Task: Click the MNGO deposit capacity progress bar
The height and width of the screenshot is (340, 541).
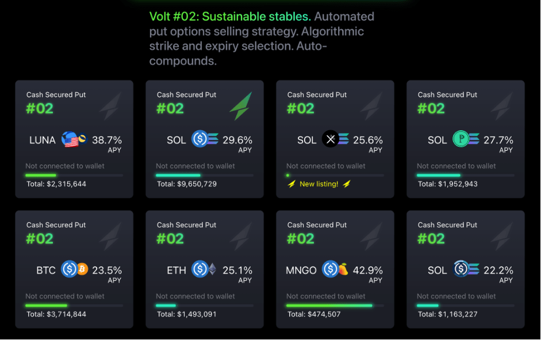Action: point(335,306)
